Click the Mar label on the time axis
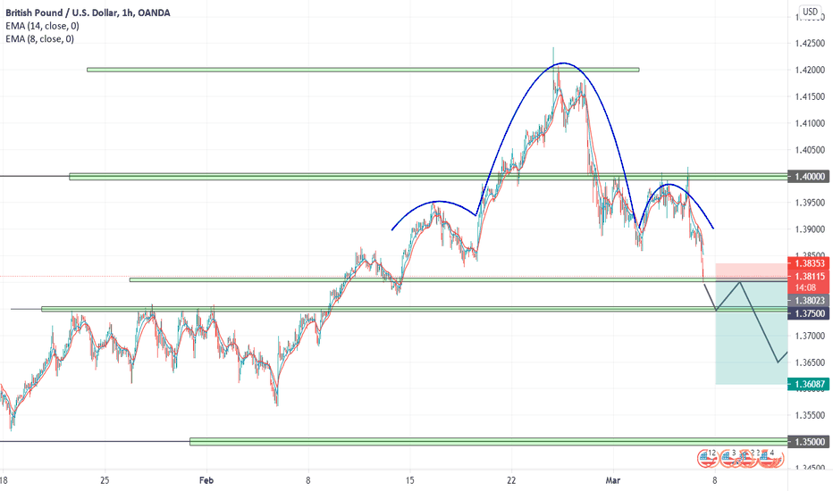 tap(613, 480)
